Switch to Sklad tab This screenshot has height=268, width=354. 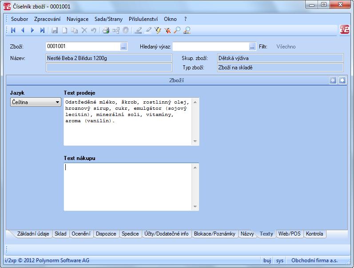tap(60, 234)
